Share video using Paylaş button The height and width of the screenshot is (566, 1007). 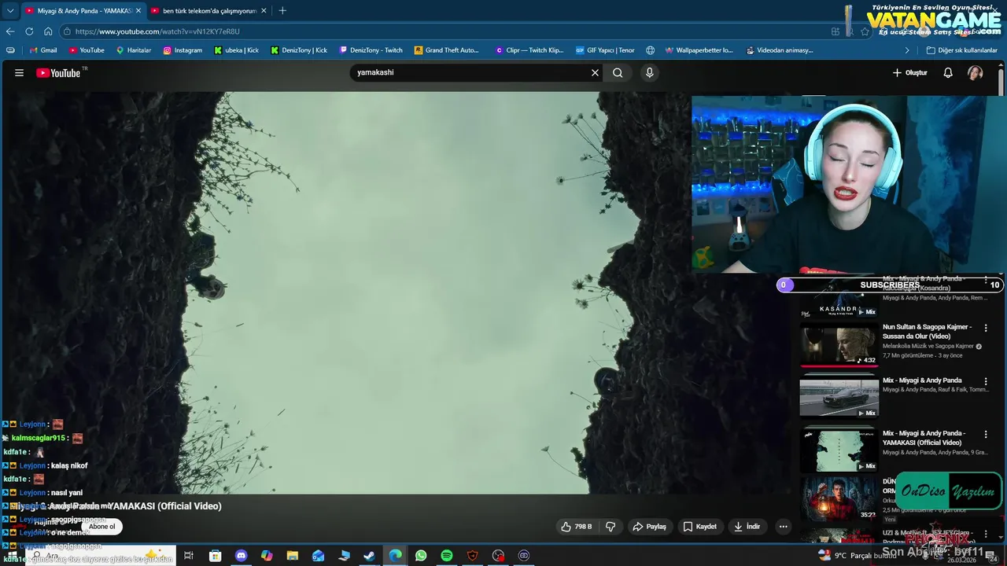(650, 527)
